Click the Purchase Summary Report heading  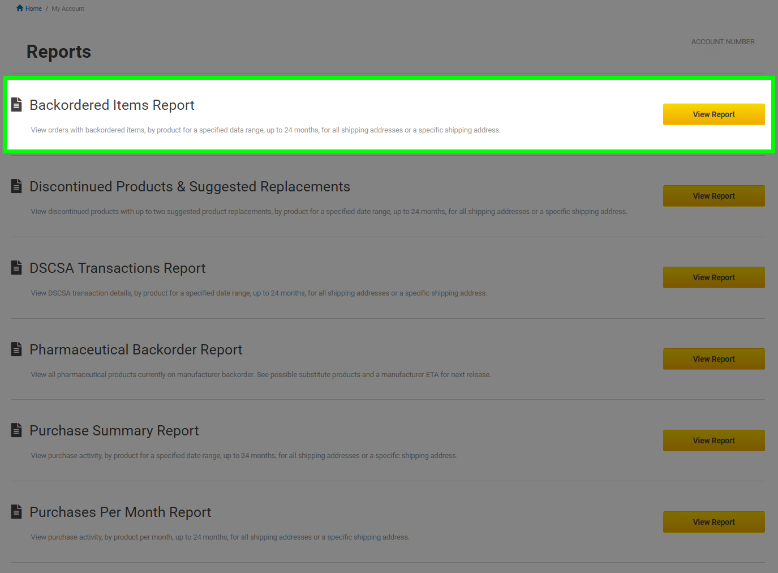pyautogui.click(x=114, y=431)
